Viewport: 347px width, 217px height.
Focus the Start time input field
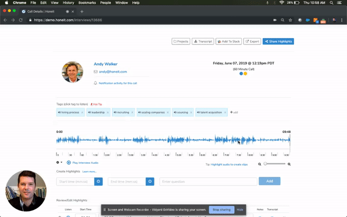[x=75, y=182]
